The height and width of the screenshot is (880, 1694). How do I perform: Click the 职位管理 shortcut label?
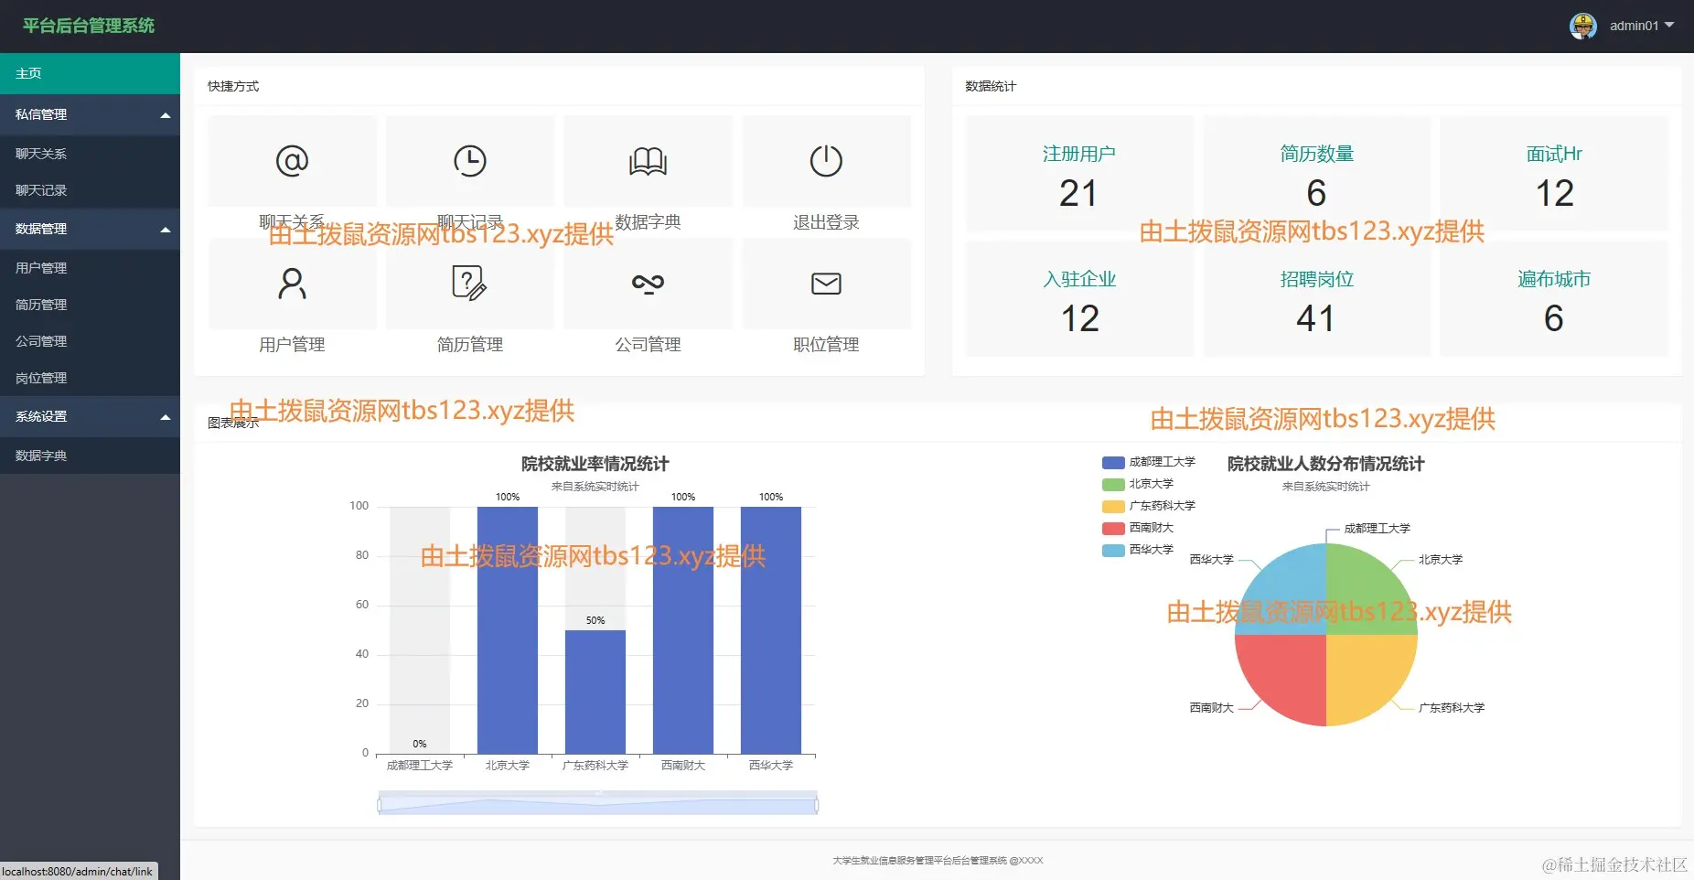(826, 345)
